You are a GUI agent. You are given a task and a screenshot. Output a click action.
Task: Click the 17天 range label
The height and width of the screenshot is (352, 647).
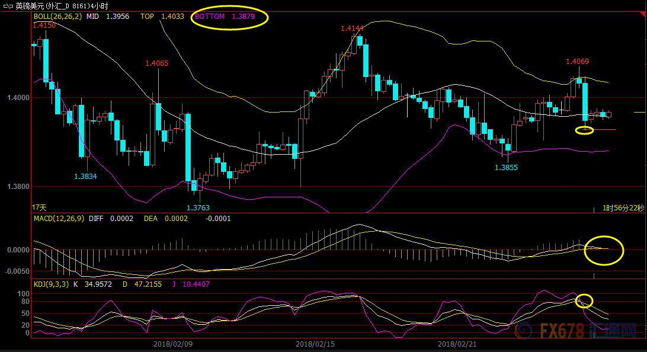click(39, 208)
